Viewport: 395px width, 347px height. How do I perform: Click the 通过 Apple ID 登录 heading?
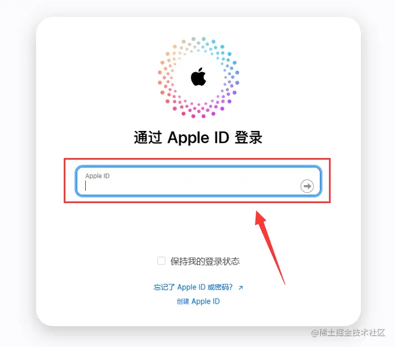pyautogui.click(x=198, y=138)
